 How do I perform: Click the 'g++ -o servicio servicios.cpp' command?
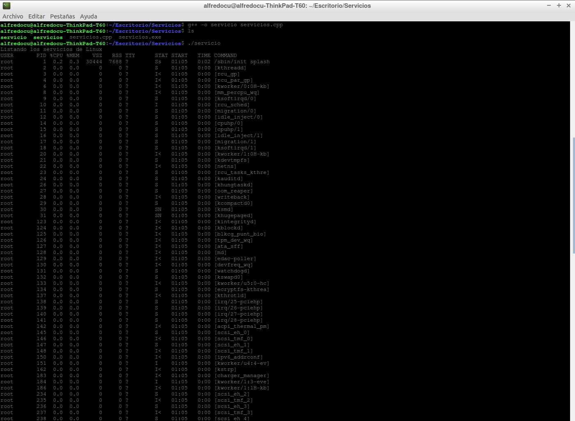click(x=235, y=25)
